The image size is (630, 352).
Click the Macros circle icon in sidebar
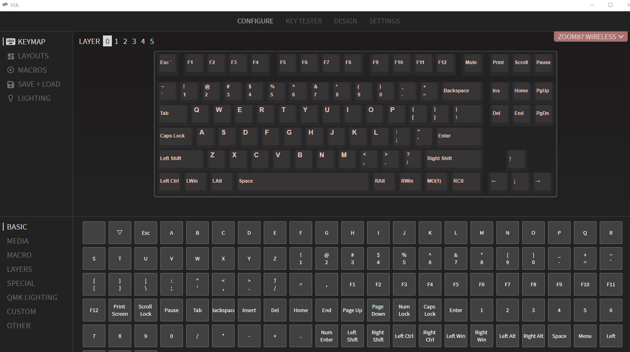point(11,70)
